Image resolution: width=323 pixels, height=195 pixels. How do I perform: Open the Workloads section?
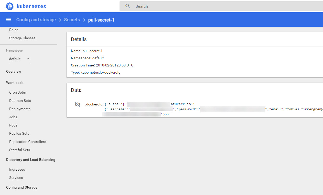coord(15,83)
